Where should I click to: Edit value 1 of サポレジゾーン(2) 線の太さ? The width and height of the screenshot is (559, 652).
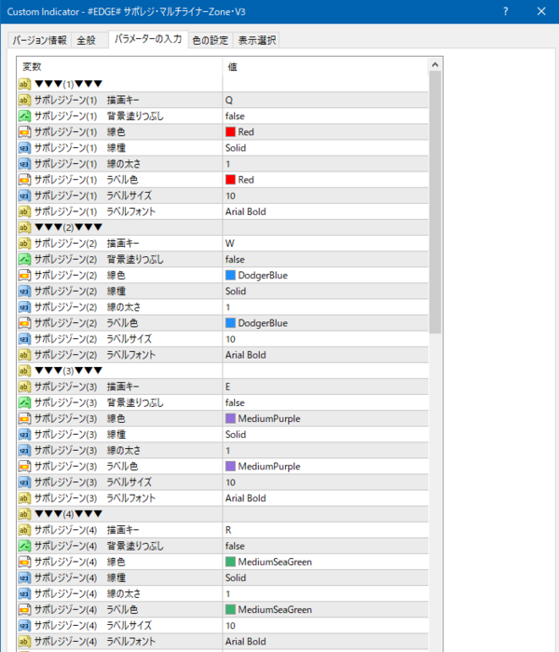coord(325,306)
